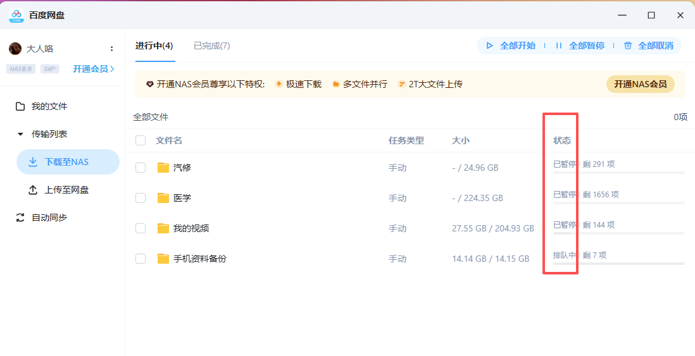Click the size value 27.55 GB / 204.93 GB
Viewport: 695px width, 356px height.
(x=493, y=228)
